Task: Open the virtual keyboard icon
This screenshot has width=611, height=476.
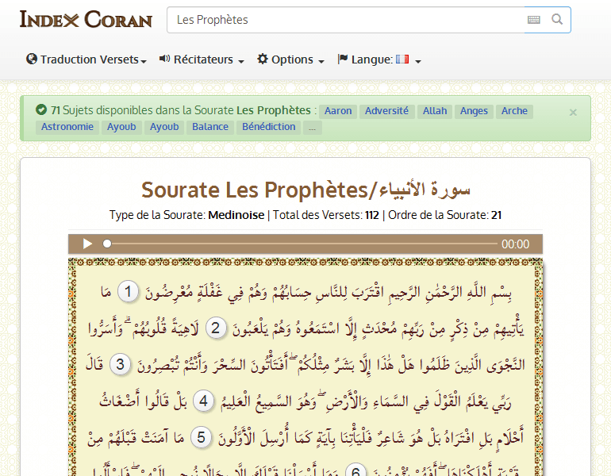Action: [534, 20]
